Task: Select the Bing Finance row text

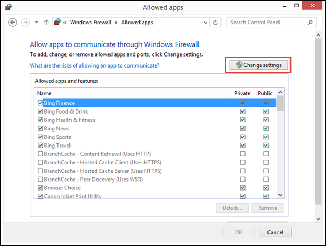Action: coord(59,103)
